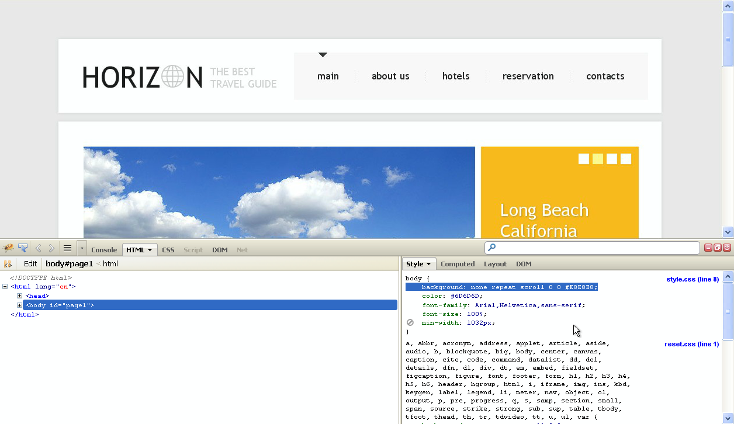
Task: Deactivate Firebug with the power icon
Action: click(727, 248)
